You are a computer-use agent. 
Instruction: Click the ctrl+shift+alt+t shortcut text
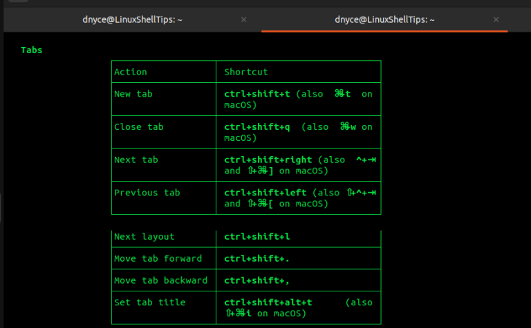(x=268, y=303)
